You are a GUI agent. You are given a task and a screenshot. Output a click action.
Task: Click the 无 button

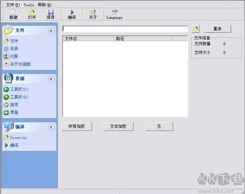(x=159, y=126)
